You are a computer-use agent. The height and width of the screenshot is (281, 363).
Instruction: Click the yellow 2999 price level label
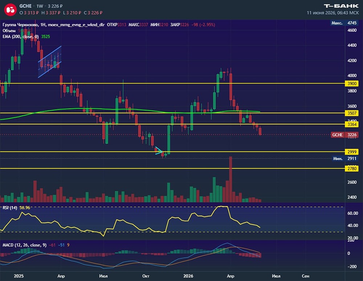pyautogui.click(x=352, y=152)
